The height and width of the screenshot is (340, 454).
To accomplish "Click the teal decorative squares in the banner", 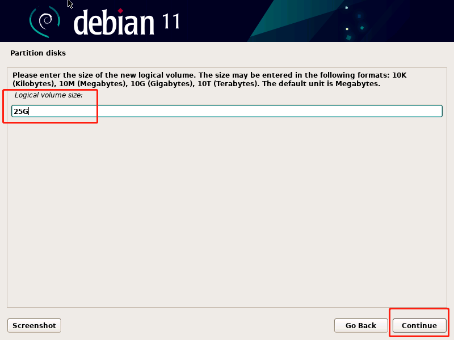I will tap(354, 23).
